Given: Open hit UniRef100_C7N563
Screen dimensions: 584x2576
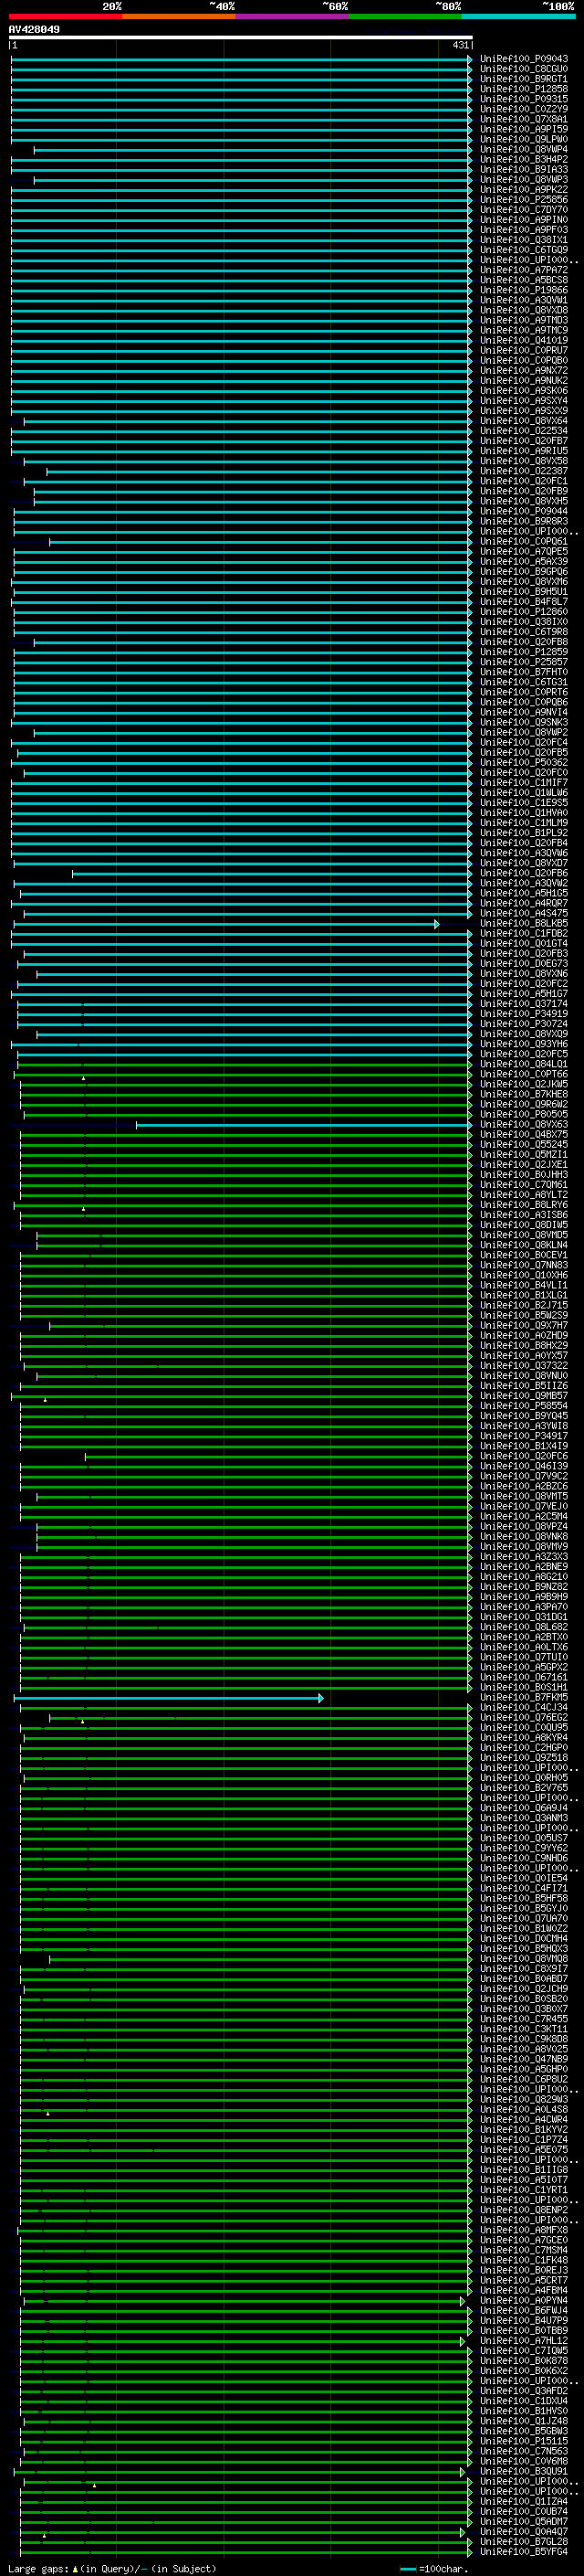Looking at the screenshot, I should 524,2450.
